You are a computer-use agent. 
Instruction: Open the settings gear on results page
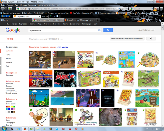tap(151, 38)
